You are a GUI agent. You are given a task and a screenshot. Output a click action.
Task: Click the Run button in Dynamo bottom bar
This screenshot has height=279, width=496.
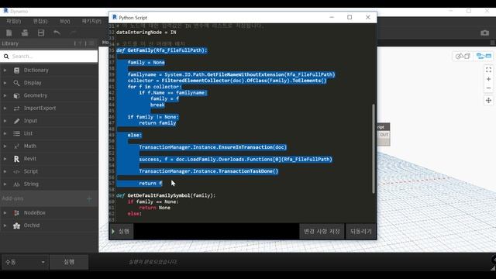[69, 262]
